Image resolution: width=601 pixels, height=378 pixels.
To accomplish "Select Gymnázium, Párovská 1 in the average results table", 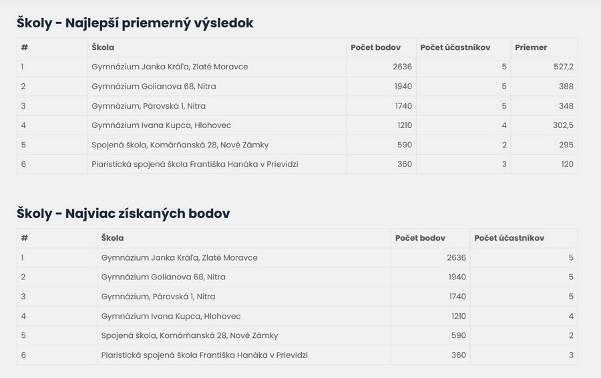I will 148,106.
